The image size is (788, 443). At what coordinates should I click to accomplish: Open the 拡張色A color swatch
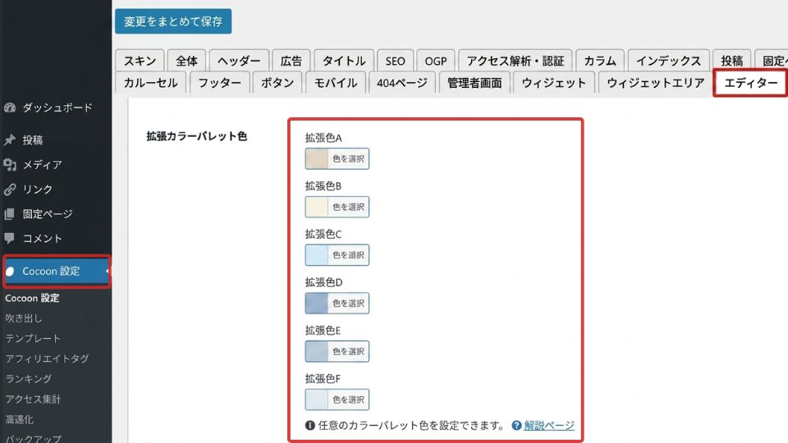[x=317, y=158]
